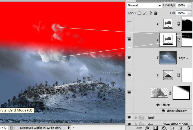Image resolution: width=193 pixels, height=130 pixels.
Task: Click the Opacity 100% value field
Action: coord(181,5)
